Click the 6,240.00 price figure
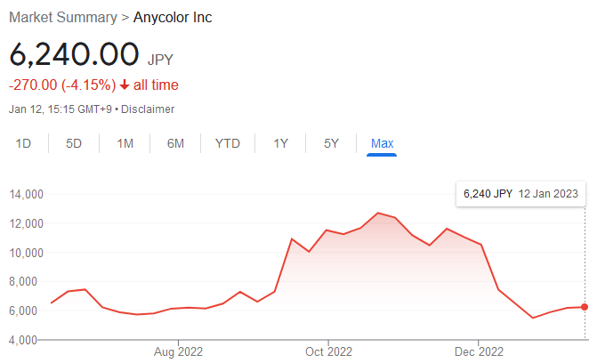Screen dimensions: 597x363 click(x=74, y=54)
